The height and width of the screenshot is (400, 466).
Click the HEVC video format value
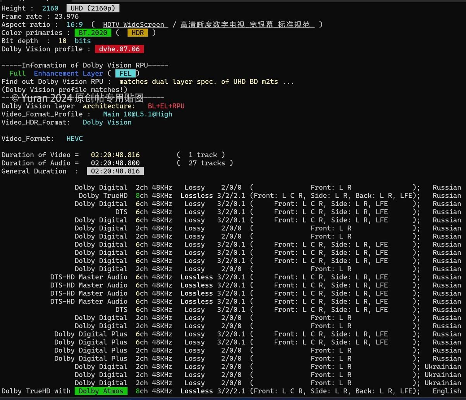click(75, 138)
